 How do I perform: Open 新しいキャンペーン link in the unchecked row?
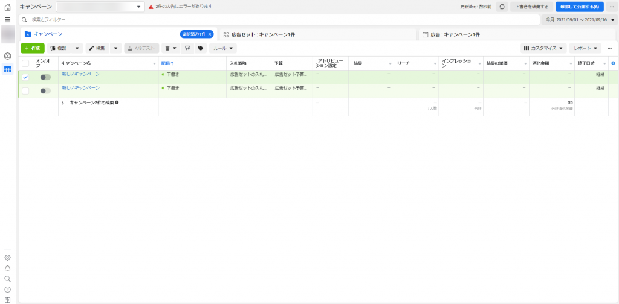pyautogui.click(x=80, y=88)
